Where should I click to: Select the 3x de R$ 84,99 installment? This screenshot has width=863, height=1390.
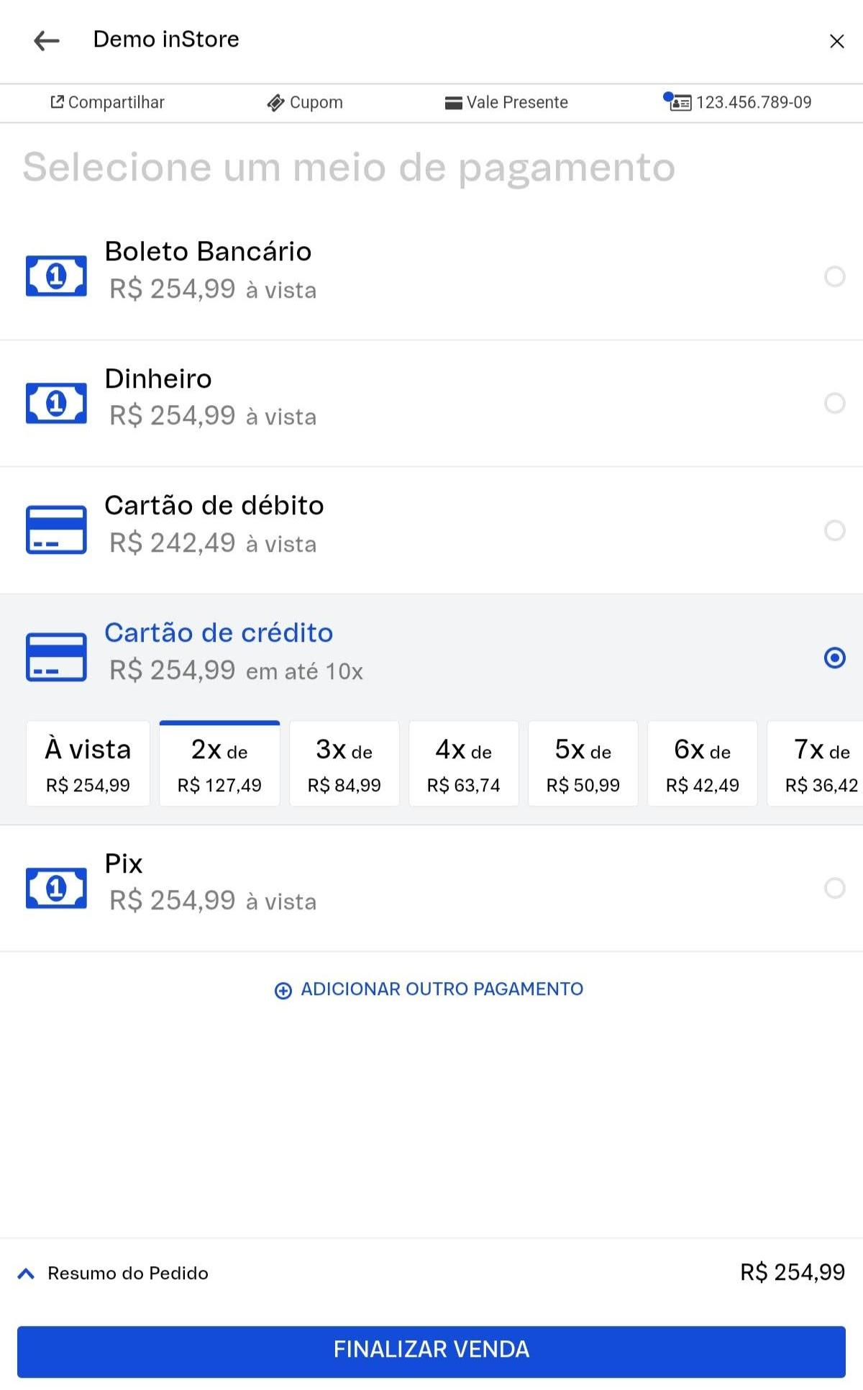pyautogui.click(x=344, y=764)
